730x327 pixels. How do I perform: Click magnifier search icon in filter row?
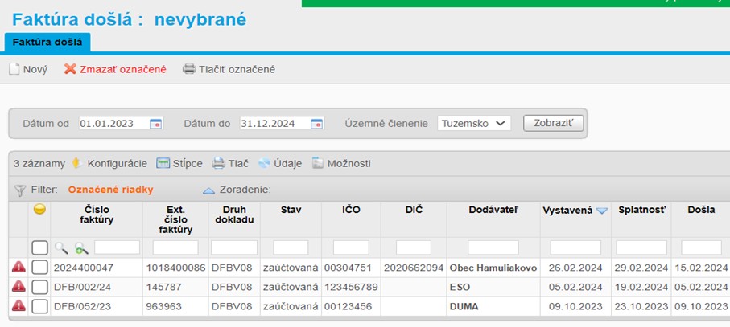[61, 247]
